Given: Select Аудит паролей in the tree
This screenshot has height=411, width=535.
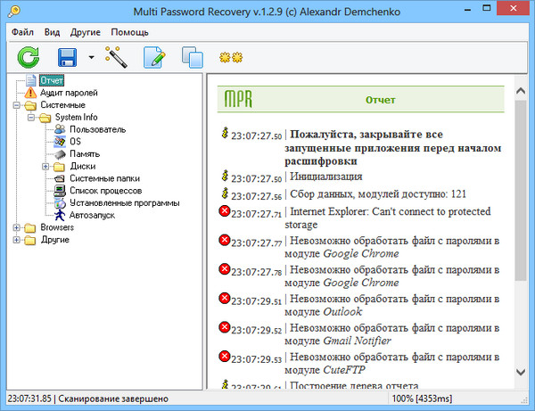Looking at the screenshot, I should (x=69, y=93).
